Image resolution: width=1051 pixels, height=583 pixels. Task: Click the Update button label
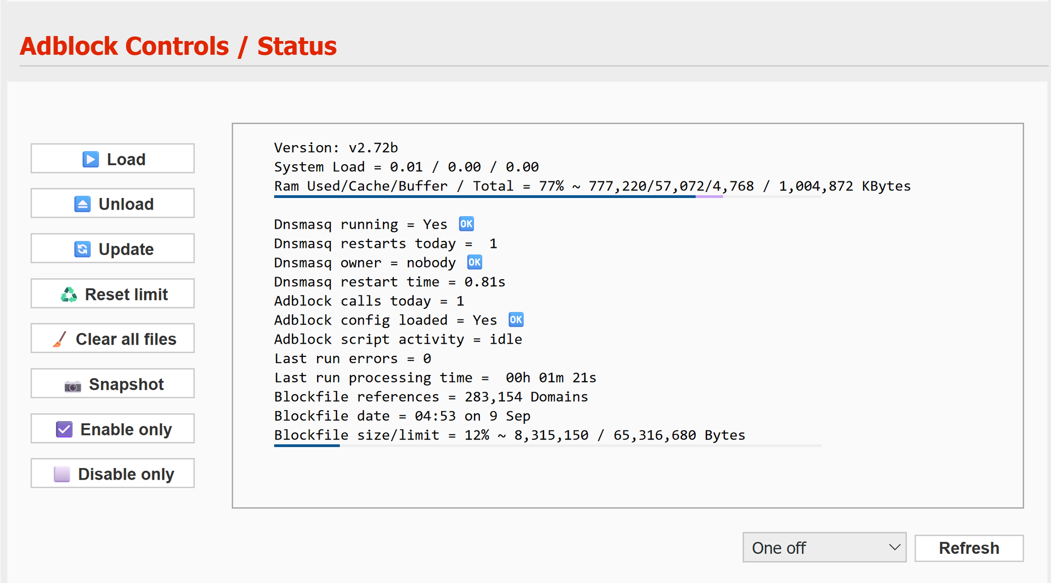click(x=126, y=249)
